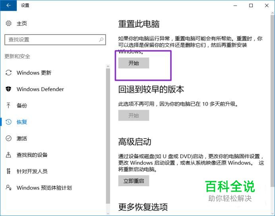Click the 备份 upload arrow icon

tap(8, 105)
